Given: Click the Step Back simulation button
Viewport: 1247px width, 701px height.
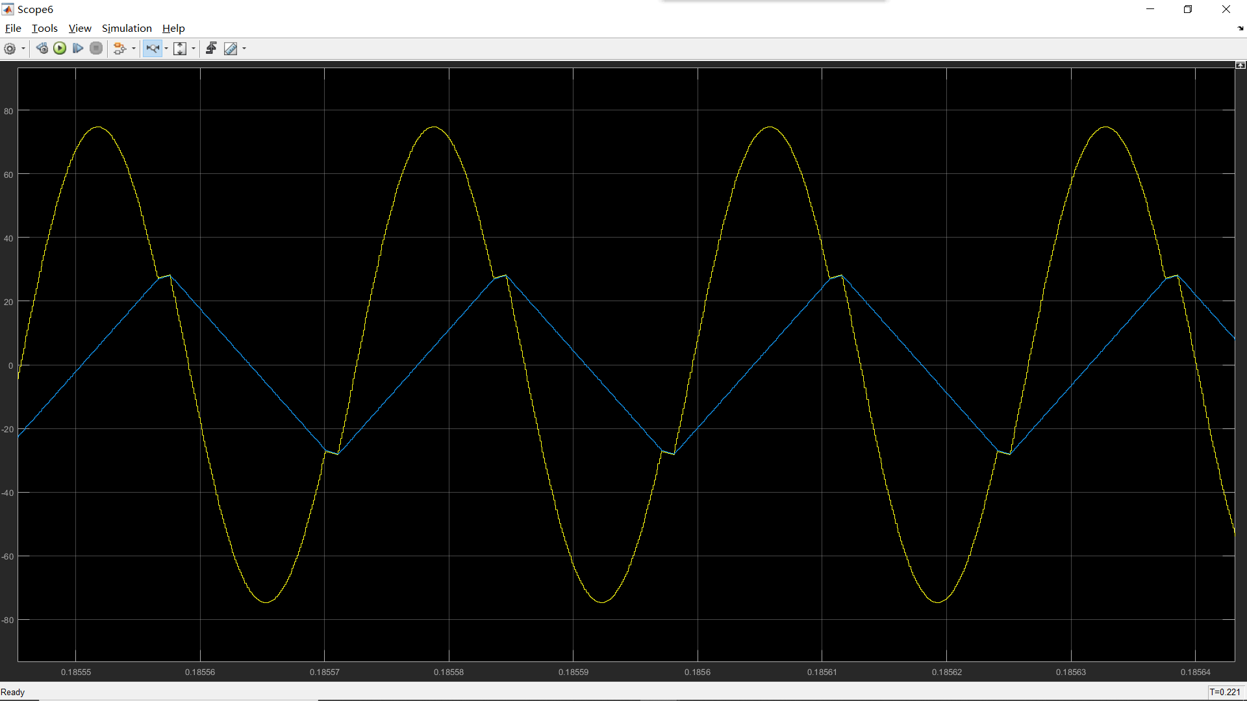Looking at the screenshot, I should pos(42,49).
